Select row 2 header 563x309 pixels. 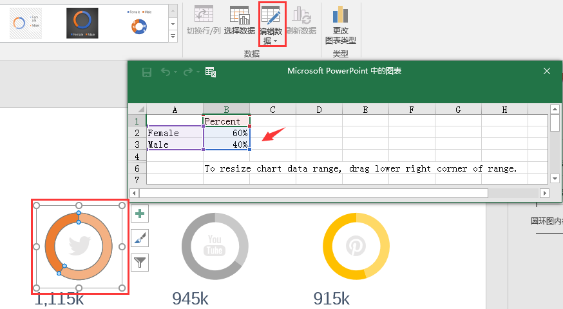tap(137, 133)
